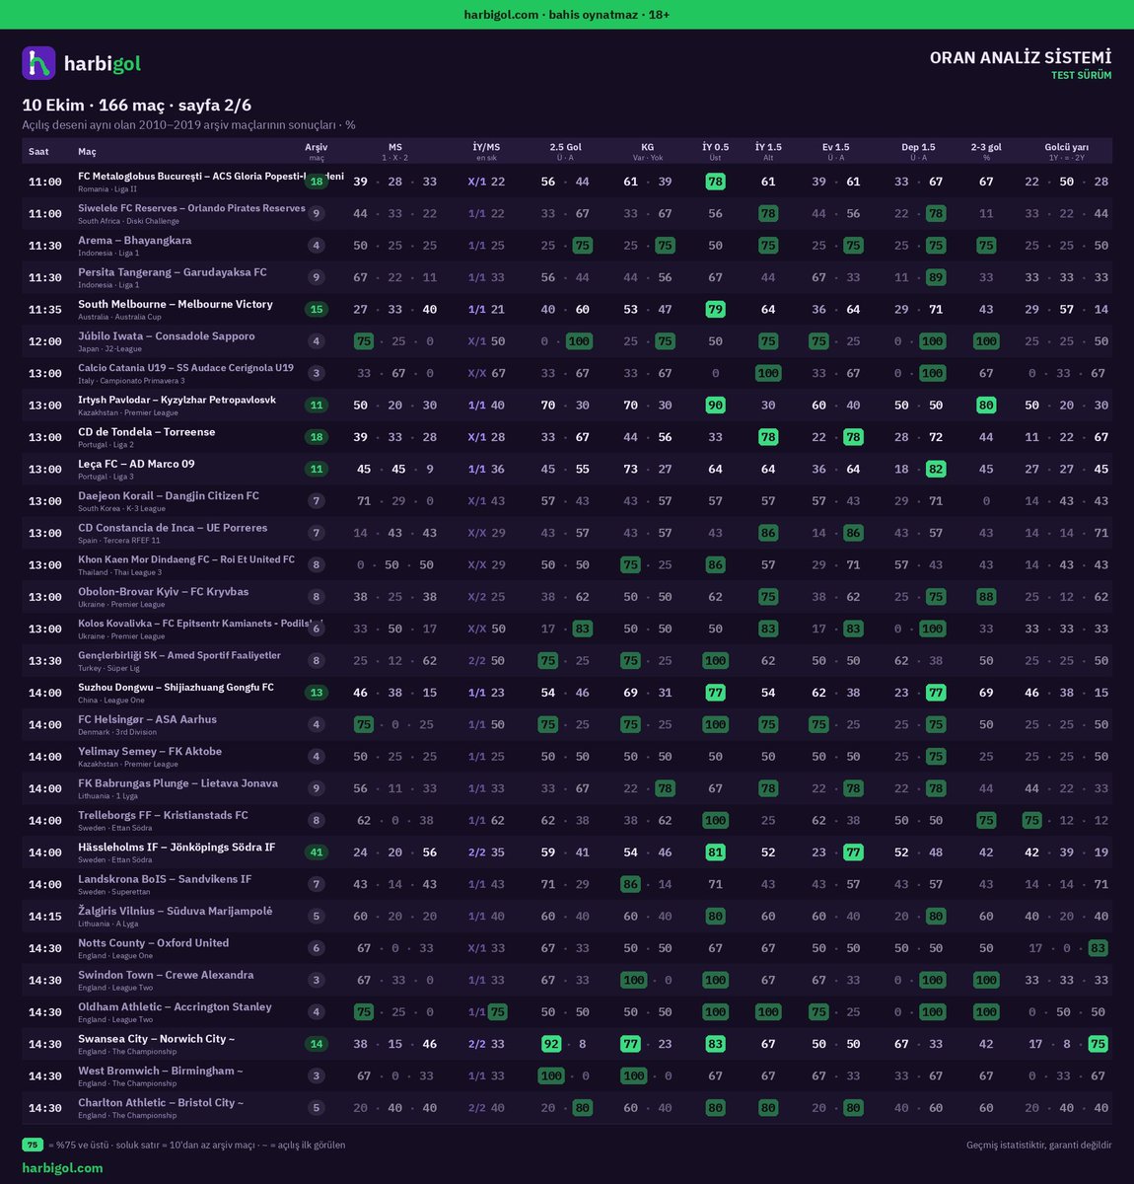Click archive badge 41 in Hässleholms row
This screenshot has width=1134, height=1184.
(317, 852)
